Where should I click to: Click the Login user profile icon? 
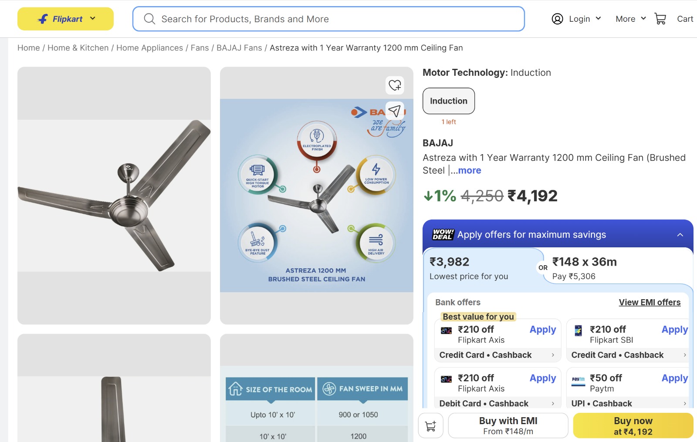pos(557,19)
